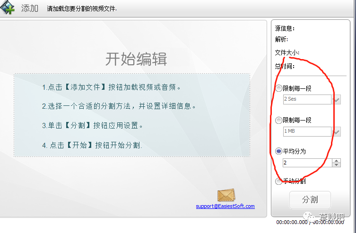Click the 1 MB size field
The height and width of the screenshot is (233, 356).
tap(307, 131)
